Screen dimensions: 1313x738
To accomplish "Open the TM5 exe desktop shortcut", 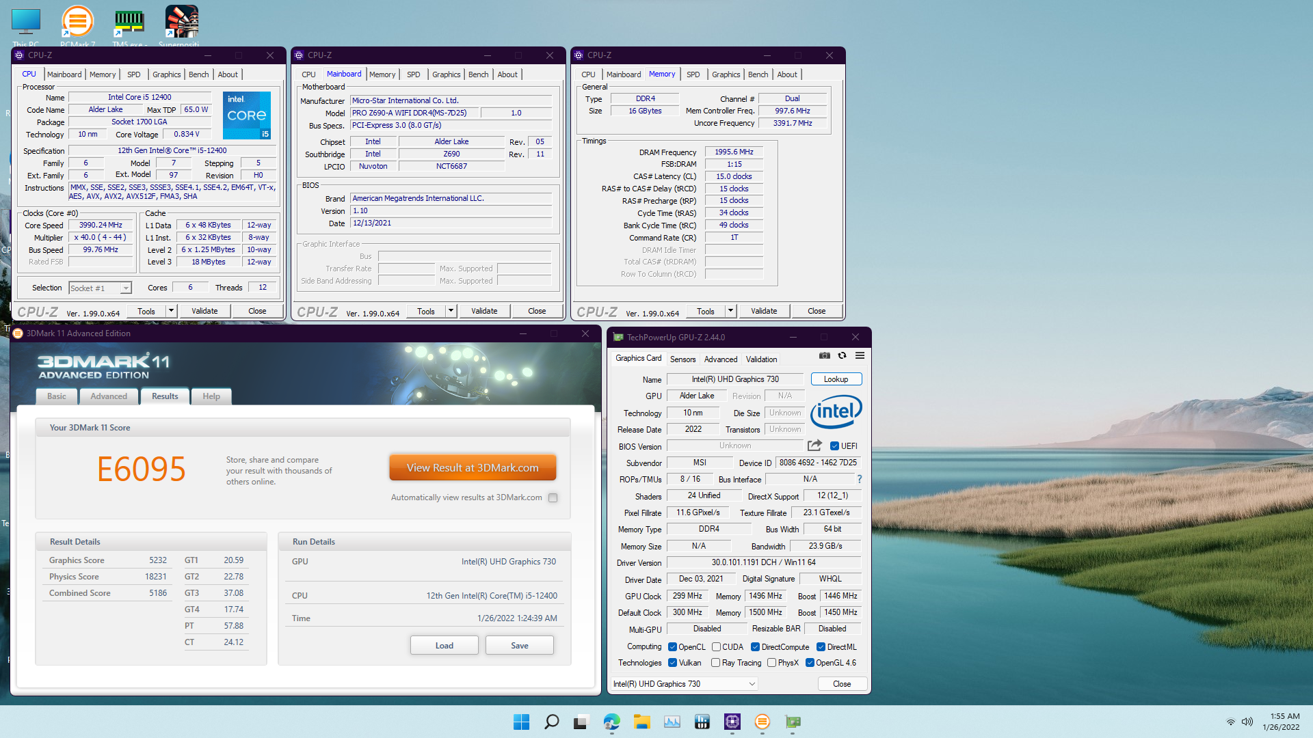I will tap(129, 26).
